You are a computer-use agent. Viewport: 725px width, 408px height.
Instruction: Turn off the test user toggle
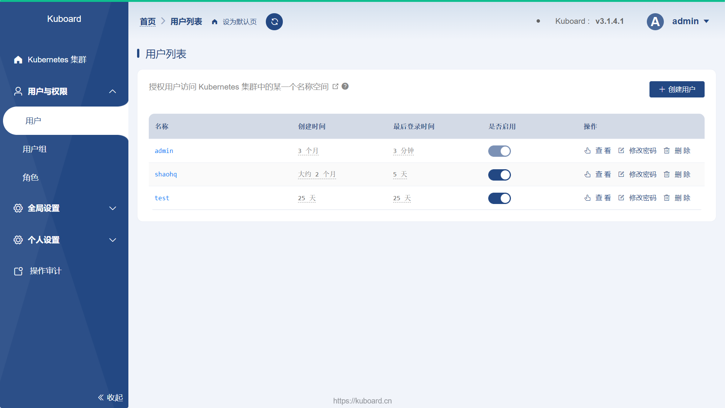pyautogui.click(x=499, y=198)
